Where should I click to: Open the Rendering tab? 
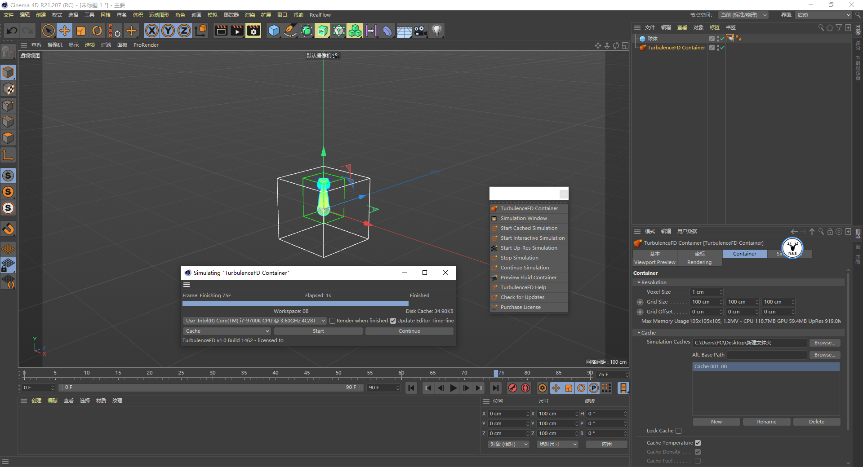pyautogui.click(x=699, y=262)
